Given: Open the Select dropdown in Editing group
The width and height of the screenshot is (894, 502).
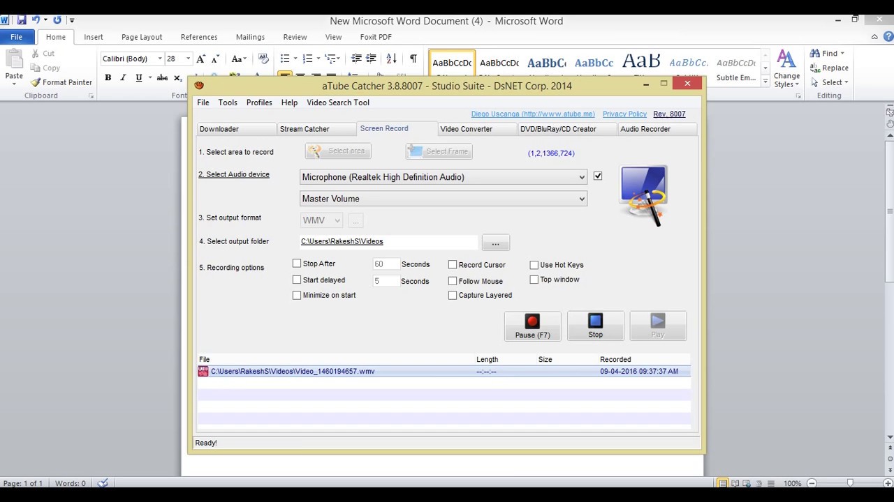Looking at the screenshot, I should 830,82.
